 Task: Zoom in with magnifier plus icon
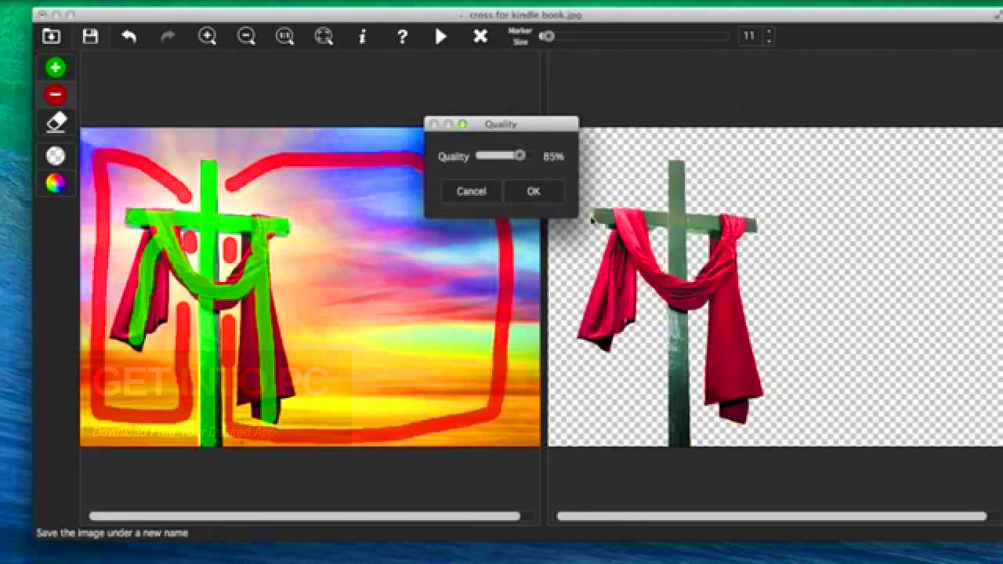click(208, 36)
